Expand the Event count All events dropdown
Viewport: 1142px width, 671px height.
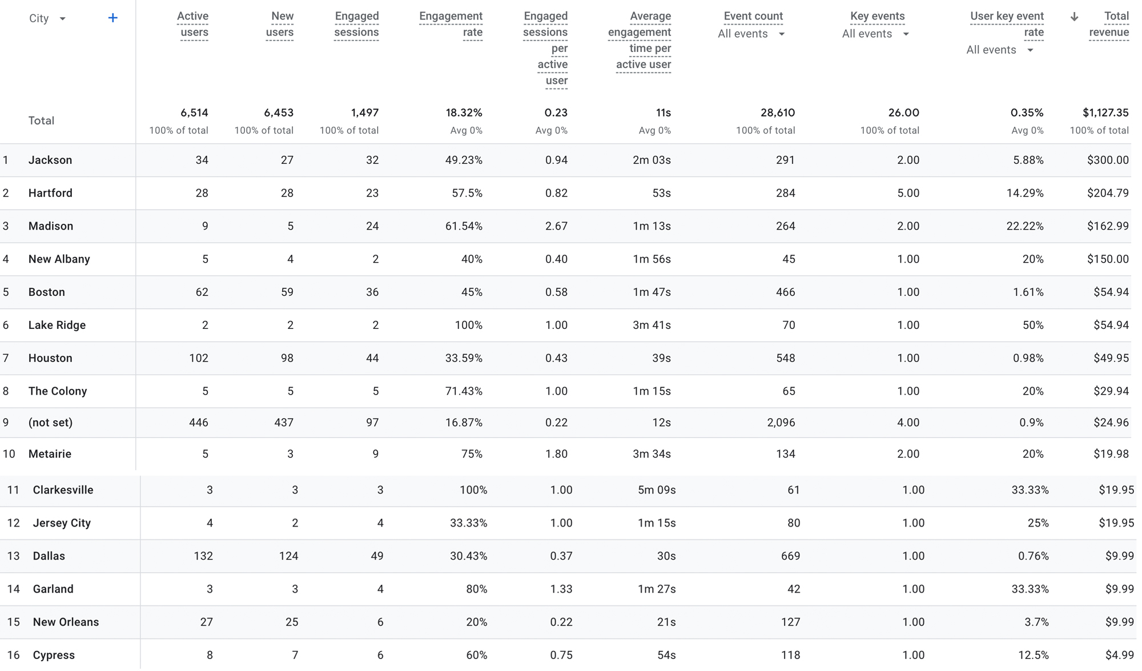point(751,34)
